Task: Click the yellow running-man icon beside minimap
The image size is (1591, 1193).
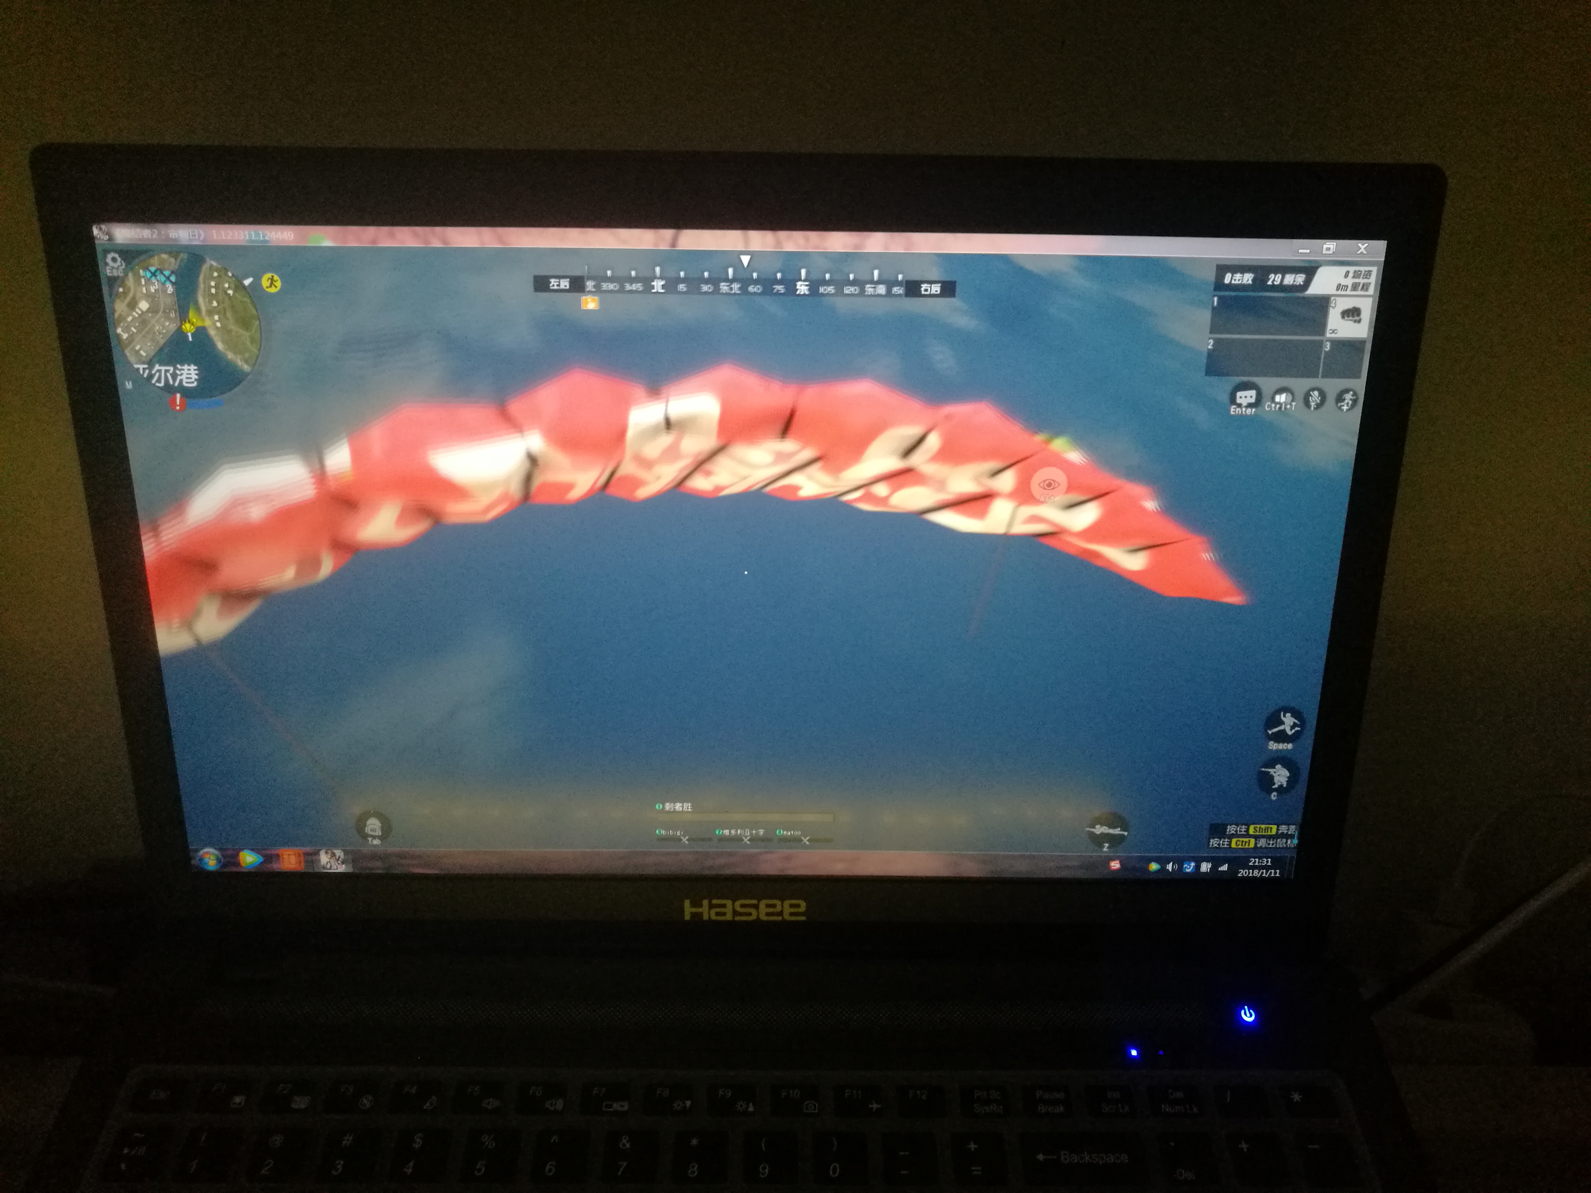Action: tap(271, 283)
